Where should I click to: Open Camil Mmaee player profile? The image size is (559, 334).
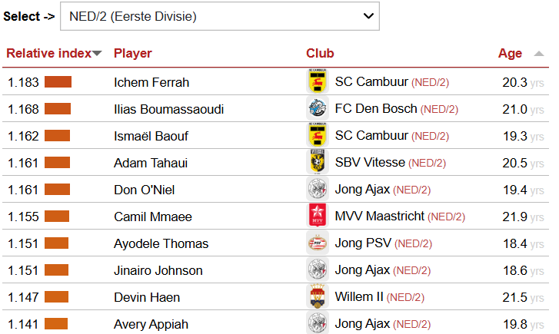pyautogui.click(x=152, y=217)
